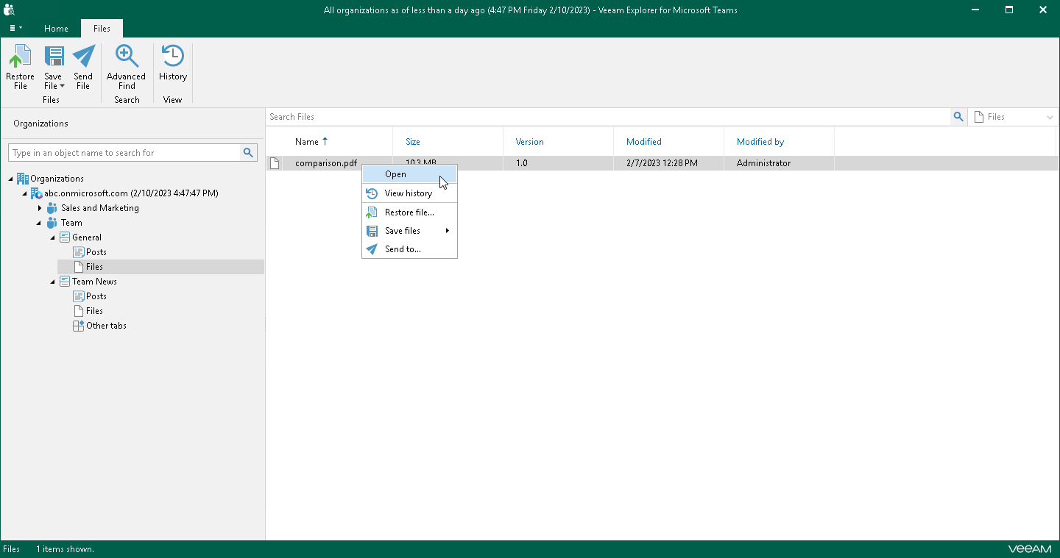Open the application main menu dropdown
The height and width of the screenshot is (558, 1060).
point(15,28)
